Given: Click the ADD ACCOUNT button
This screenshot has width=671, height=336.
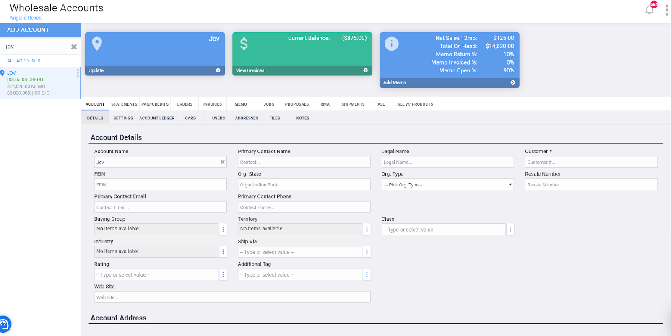Looking at the screenshot, I should pyautogui.click(x=40, y=30).
